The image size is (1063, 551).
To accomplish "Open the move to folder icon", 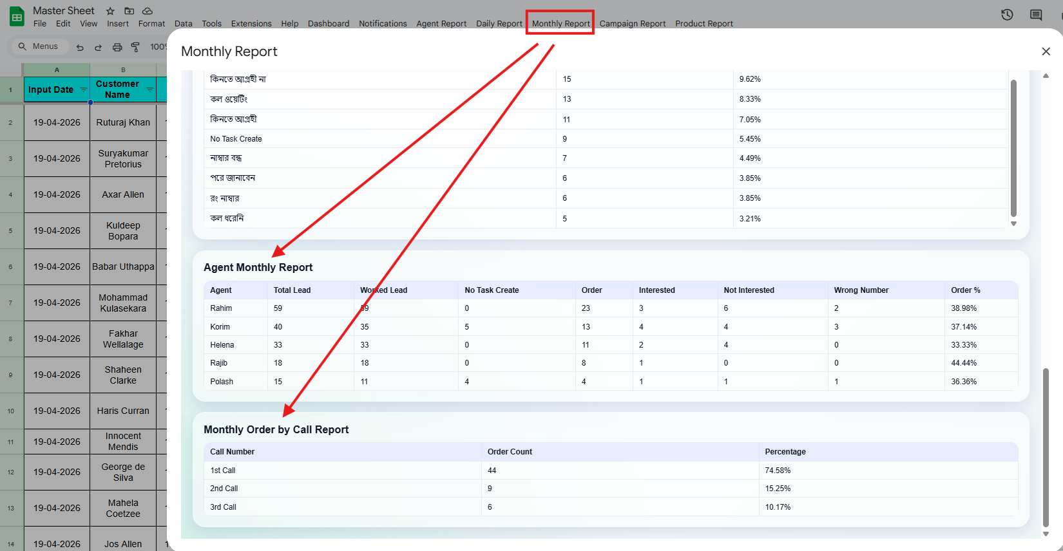I will pyautogui.click(x=129, y=11).
